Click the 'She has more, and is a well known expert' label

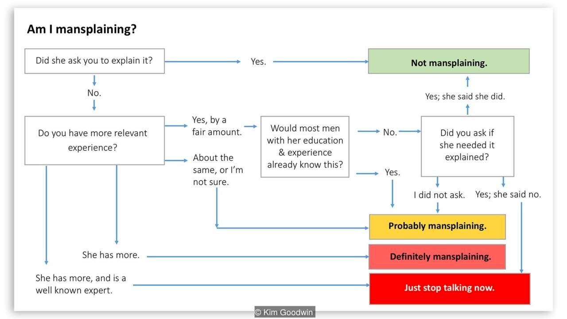point(81,284)
